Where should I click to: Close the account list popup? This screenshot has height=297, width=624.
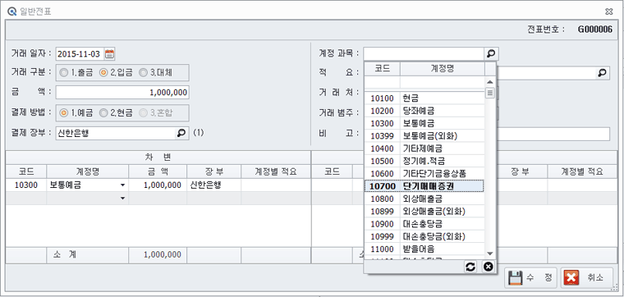tap(488, 267)
